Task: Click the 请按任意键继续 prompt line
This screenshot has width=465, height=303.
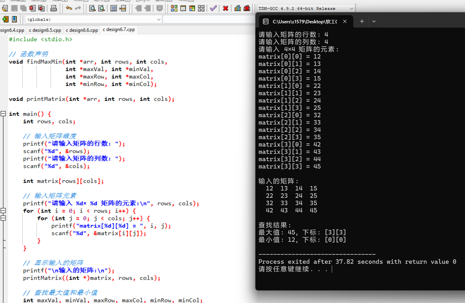Action: coord(293,269)
